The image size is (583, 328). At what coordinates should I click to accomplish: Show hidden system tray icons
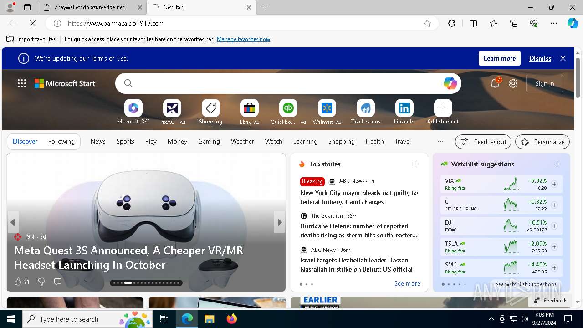tap(491, 319)
